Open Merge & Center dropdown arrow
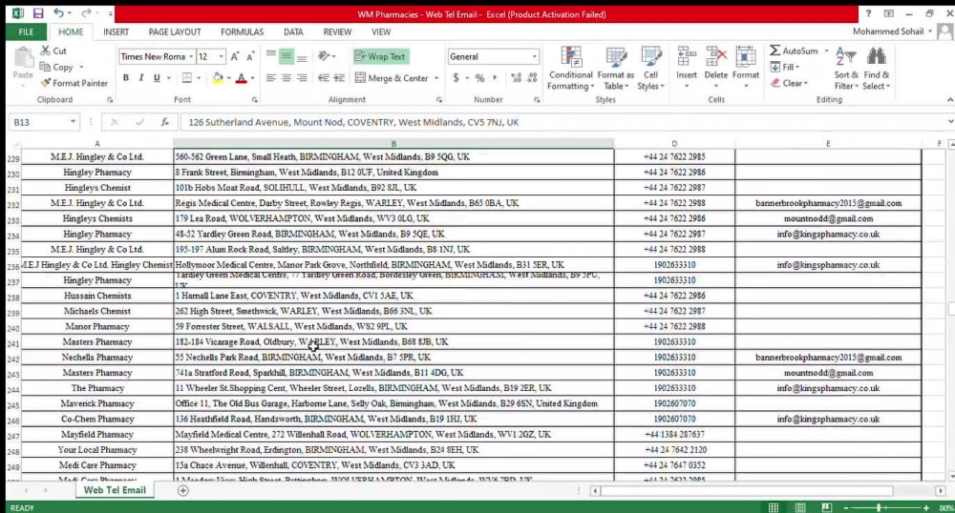The width and height of the screenshot is (955, 513). (x=436, y=78)
